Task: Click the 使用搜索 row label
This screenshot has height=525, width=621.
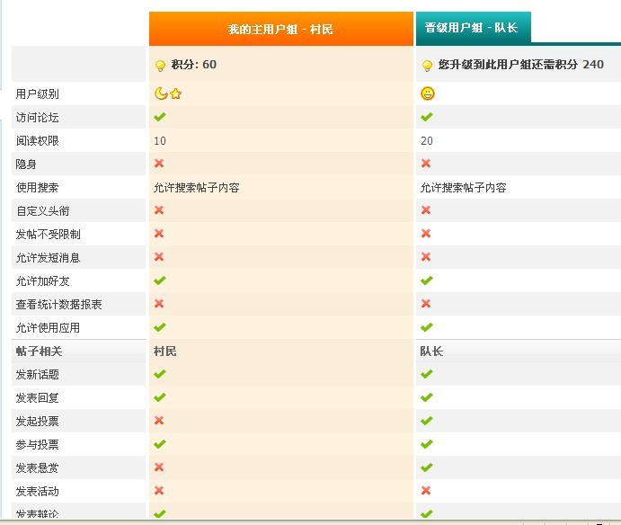Action: (x=38, y=187)
